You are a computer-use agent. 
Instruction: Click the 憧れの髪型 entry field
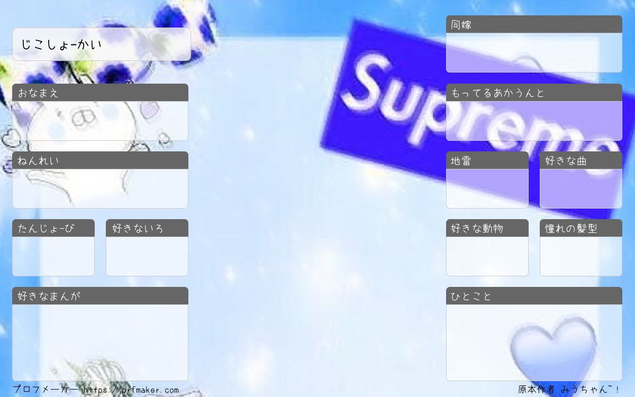point(581,256)
